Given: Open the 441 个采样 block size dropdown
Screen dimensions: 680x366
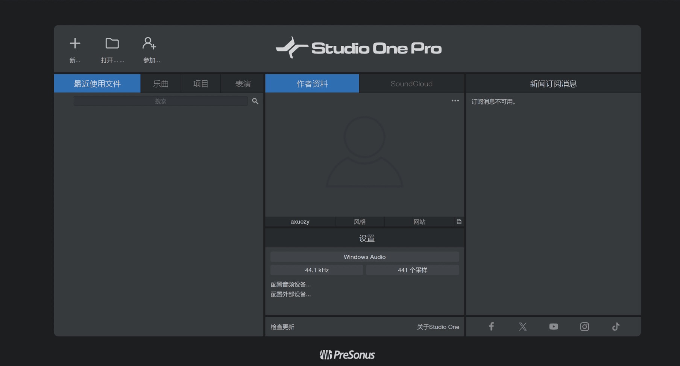Looking at the screenshot, I should (413, 270).
